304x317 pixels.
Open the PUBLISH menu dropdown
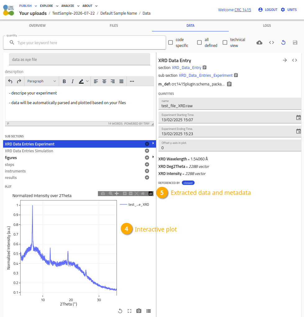coord(28,6)
